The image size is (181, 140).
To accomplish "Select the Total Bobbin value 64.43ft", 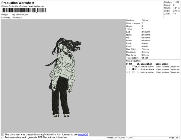I will pos(145,58).
